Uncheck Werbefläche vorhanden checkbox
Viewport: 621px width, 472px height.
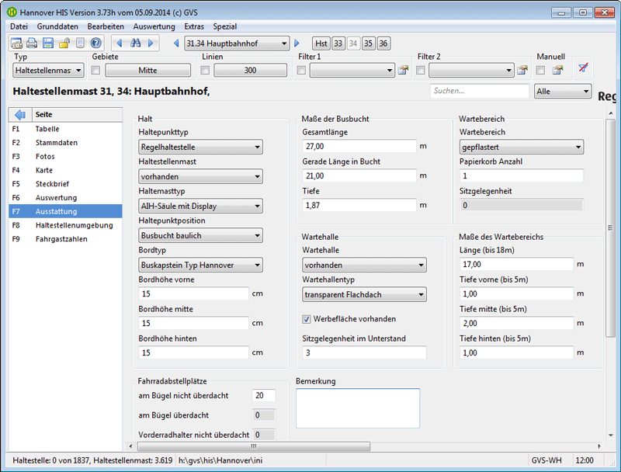(x=307, y=319)
